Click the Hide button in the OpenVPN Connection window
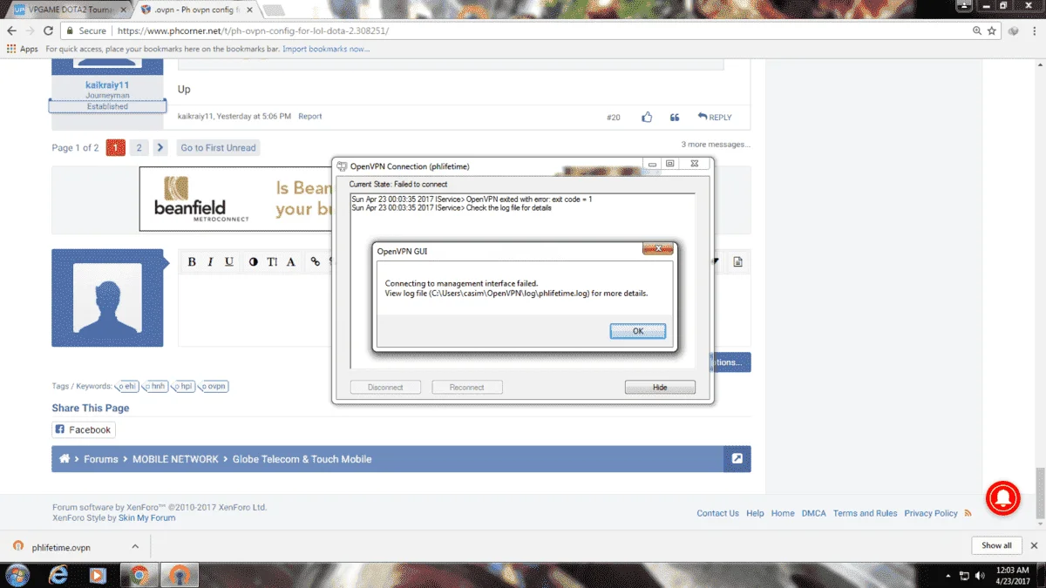1046x588 pixels. tap(660, 387)
